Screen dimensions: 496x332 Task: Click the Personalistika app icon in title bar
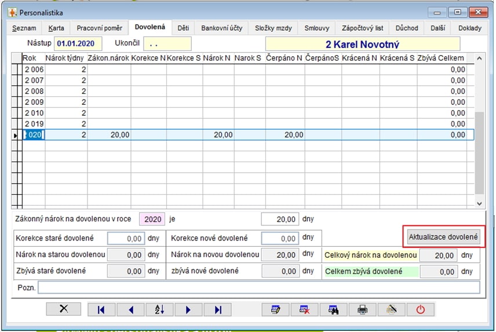coord(12,13)
